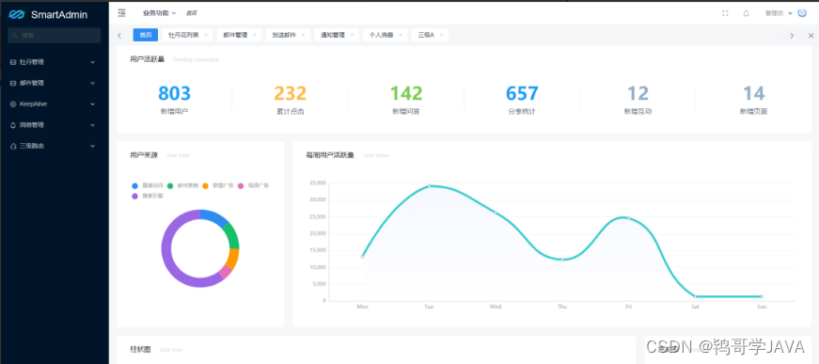Click the blue donut chart segment
This screenshot has height=364, width=819.
(x=215, y=217)
